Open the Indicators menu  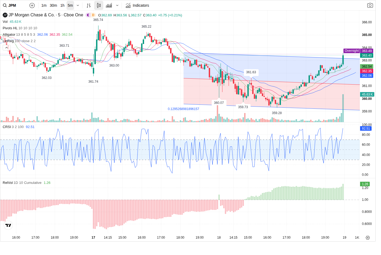(137, 5)
